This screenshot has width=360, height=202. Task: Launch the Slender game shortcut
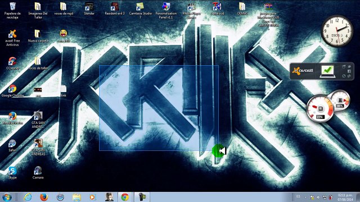tap(89, 9)
